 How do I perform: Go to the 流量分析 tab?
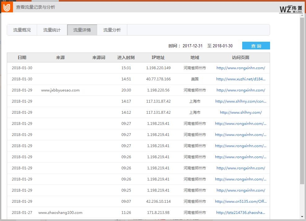click(112, 30)
